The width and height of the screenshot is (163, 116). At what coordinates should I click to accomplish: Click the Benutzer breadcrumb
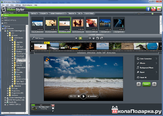coord(72,13)
